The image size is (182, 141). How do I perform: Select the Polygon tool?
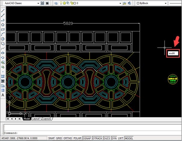3,25
